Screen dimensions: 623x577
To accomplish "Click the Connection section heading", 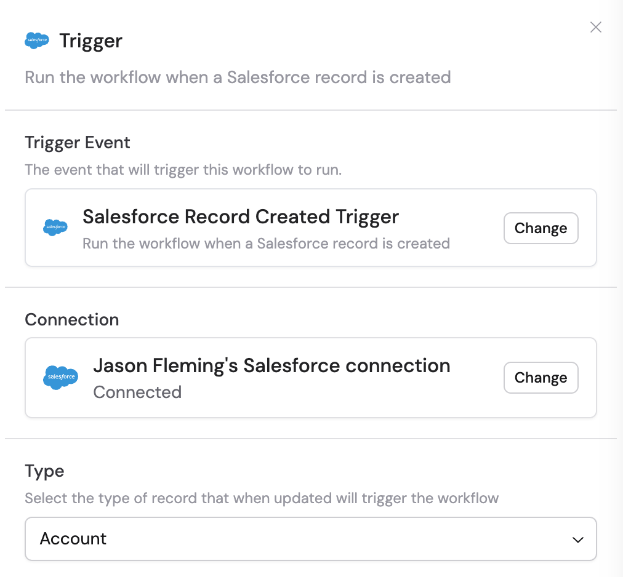I will [x=71, y=319].
